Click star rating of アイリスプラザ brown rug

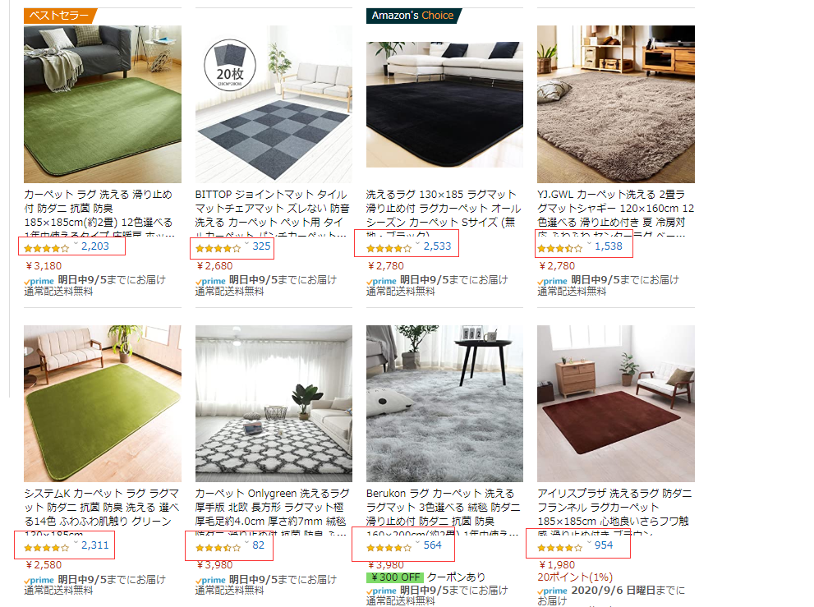click(x=559, y=547)
